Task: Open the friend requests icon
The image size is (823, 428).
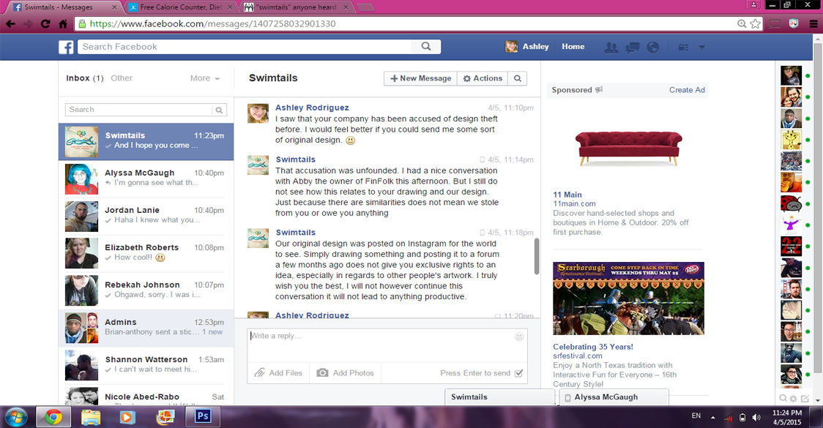Action: pos(610,47)
